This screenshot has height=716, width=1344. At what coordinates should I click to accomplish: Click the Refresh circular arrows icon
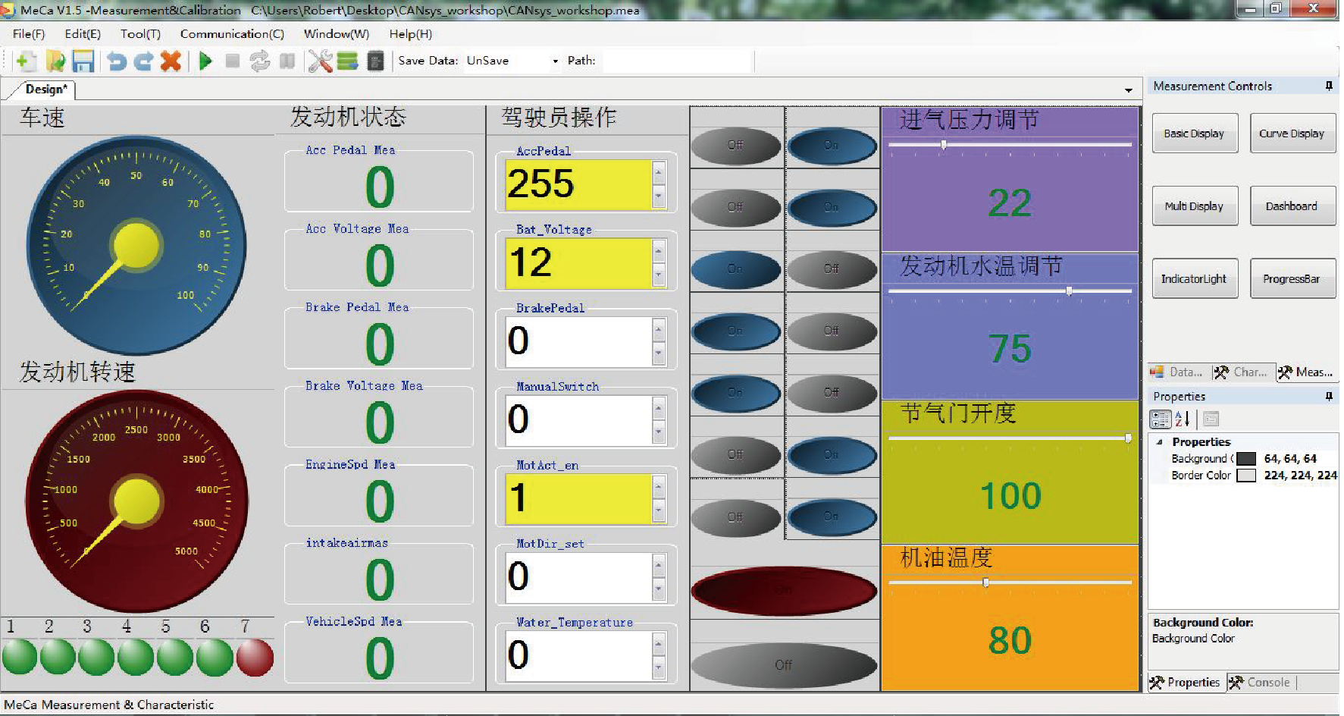coord(260,61)
